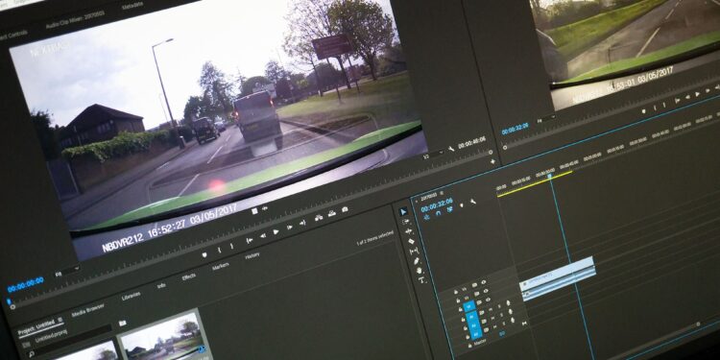The height and width of the screenshot is (360, 720).
Task: Switch to the Hand tool
Action: pos(419,271)
